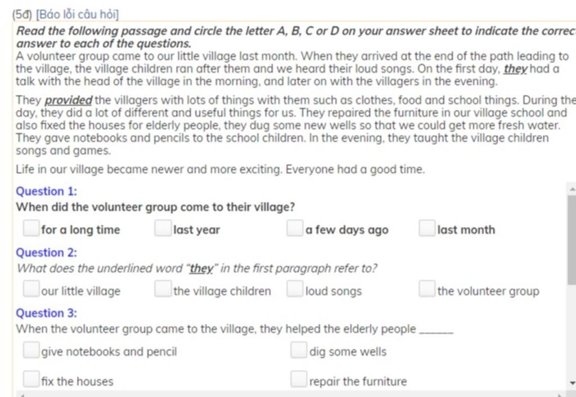Check the 'last year' option
The height and width of the screenshot is (397, 576).
point(163,228)
